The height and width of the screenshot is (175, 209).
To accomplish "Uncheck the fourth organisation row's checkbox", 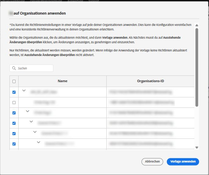I will (14, 123).
